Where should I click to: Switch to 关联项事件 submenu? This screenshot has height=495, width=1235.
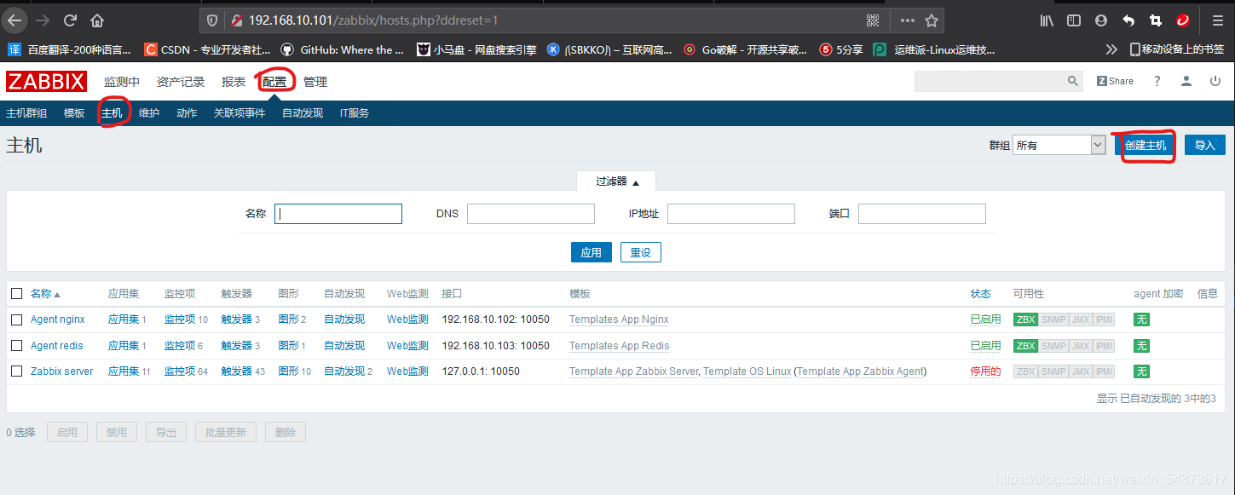click(x=239, y=112)
